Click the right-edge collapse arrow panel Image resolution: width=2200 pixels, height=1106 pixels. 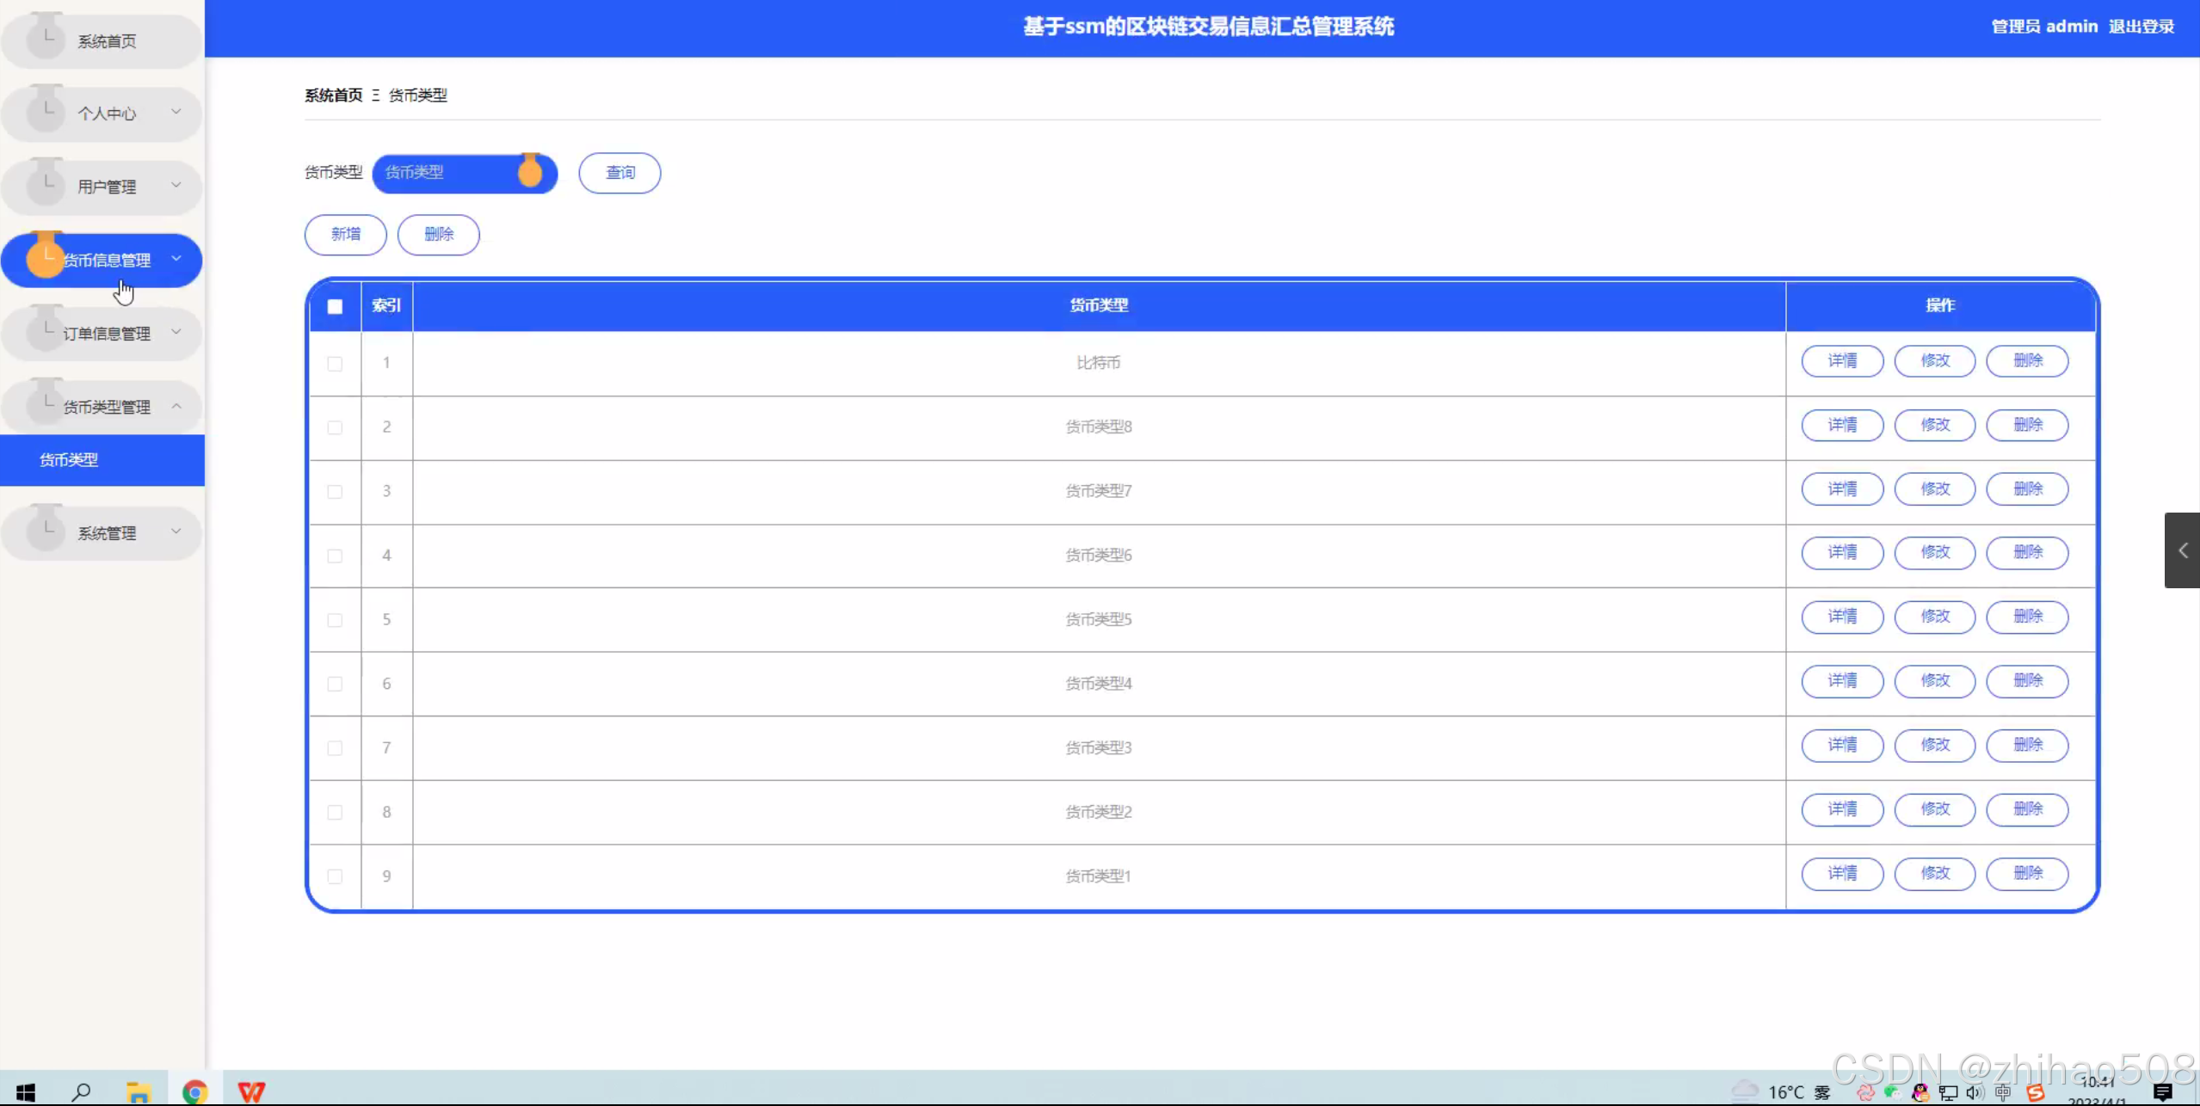tap(2182, 550)
